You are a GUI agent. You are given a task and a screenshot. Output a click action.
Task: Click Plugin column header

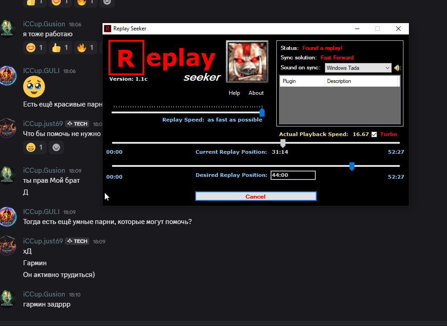click(x=302, y=81)
